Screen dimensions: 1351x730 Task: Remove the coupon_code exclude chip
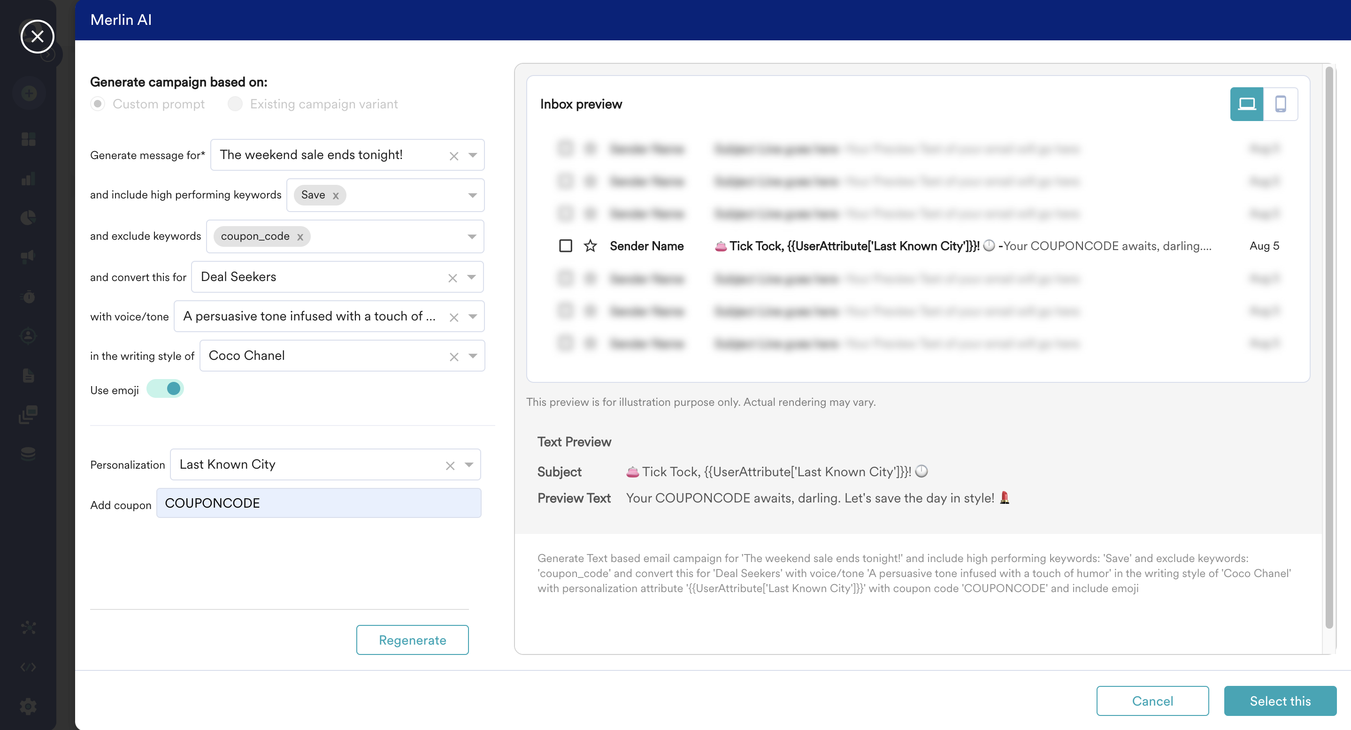click(x=300, y=237)
